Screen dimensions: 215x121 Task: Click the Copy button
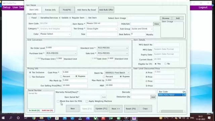145,109
